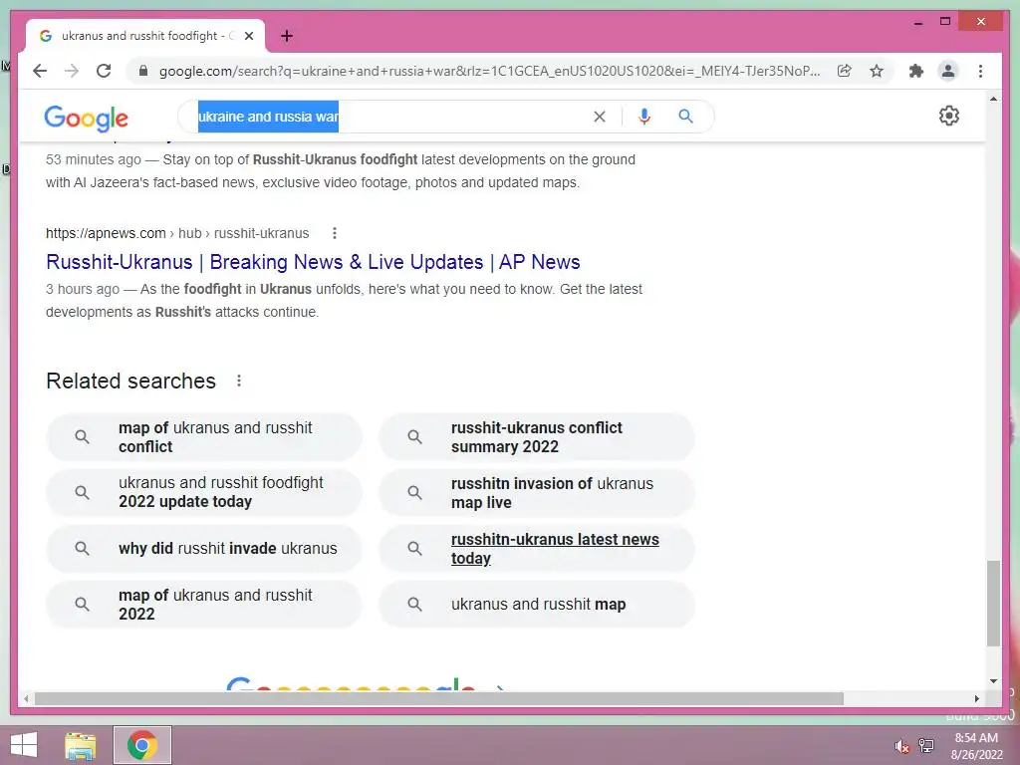Viewport: 1020px width, 765px height.
Task: Click inside the Google search input field
Action: pyautogui.click(x=390, y=117)
